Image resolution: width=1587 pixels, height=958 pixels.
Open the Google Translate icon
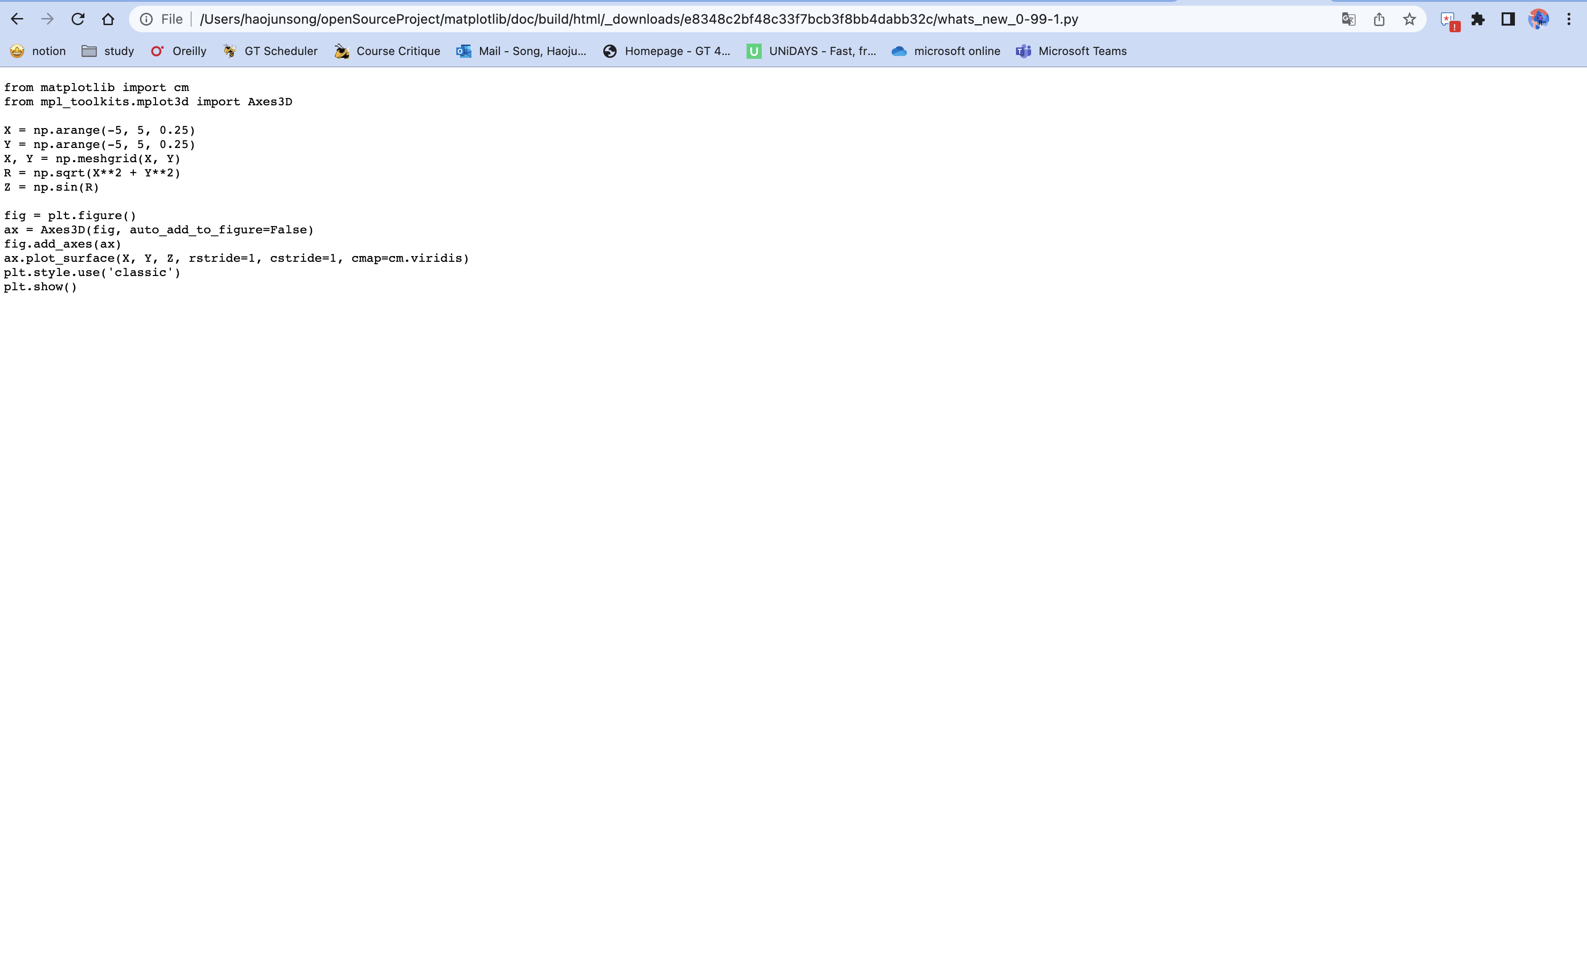(1348, 19)
